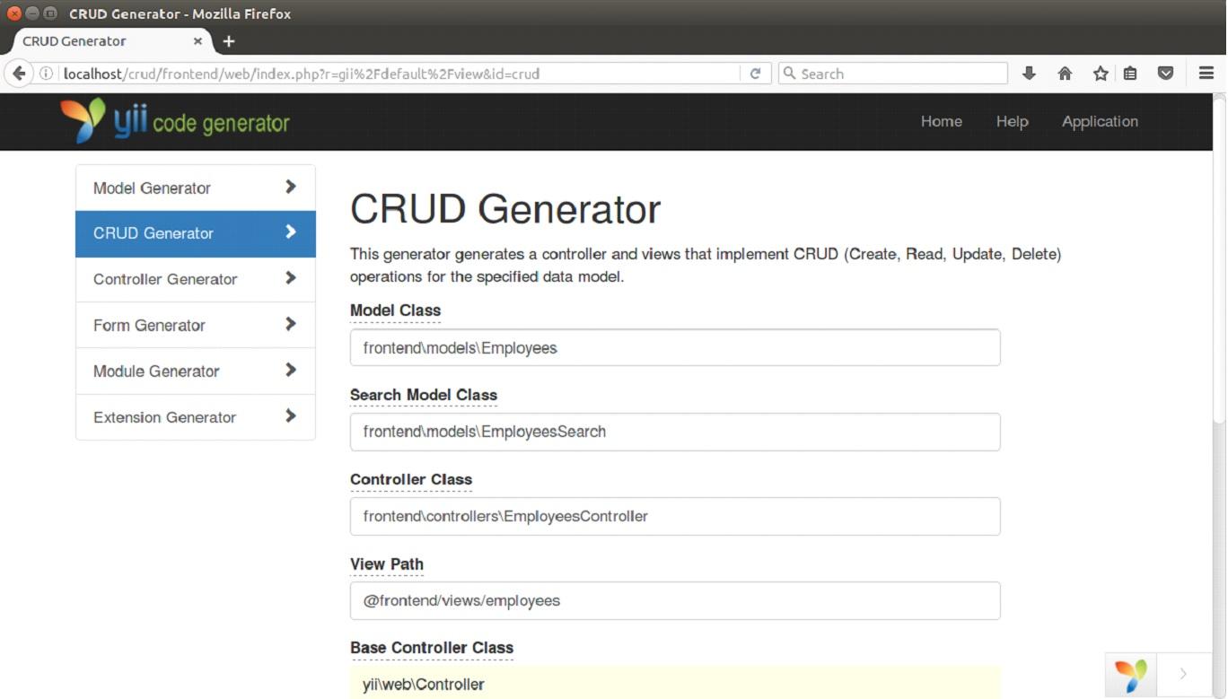The image size is (1228, 699).
Task: Click the Search Model Class label
Action: [424, 395]
